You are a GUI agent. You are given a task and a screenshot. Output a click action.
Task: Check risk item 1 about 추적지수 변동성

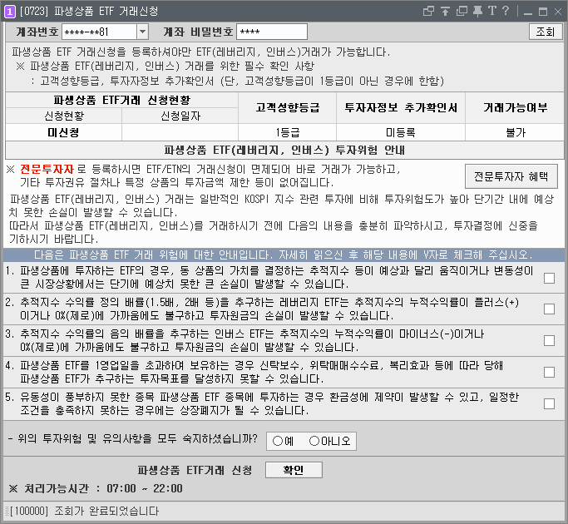click(x=549, y=278)
